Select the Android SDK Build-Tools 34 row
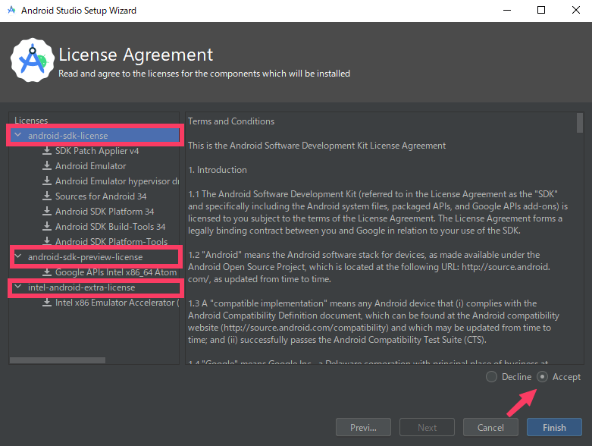Screen dimensions: 592x446 click(95, 226)
